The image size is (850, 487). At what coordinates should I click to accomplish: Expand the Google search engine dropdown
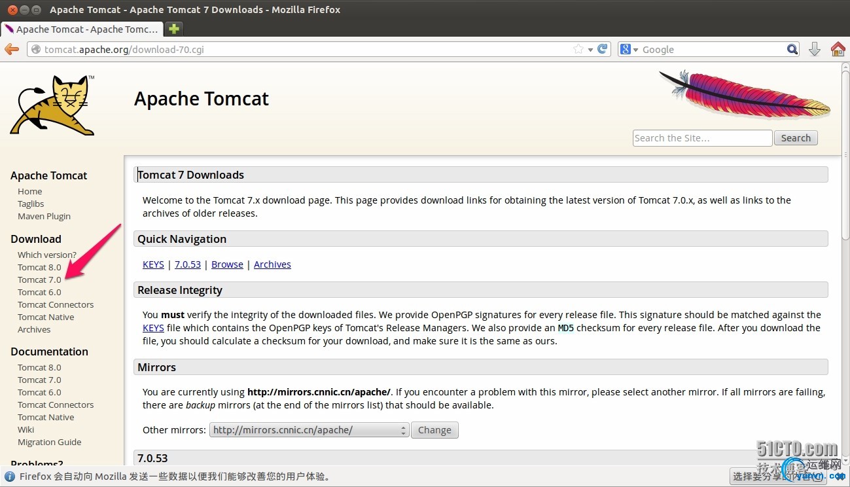click(x=629, y=49)
